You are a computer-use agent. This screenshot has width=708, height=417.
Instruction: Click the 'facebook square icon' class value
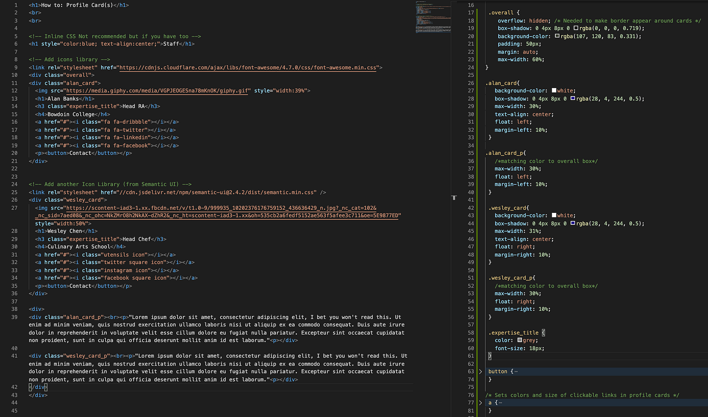pos(134,278)
